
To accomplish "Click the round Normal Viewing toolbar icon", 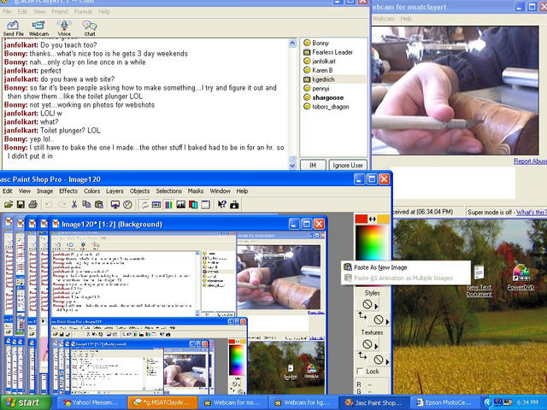I will coord(127,205).
